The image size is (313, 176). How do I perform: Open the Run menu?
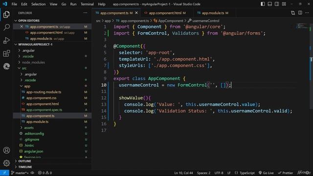point(73,4)
